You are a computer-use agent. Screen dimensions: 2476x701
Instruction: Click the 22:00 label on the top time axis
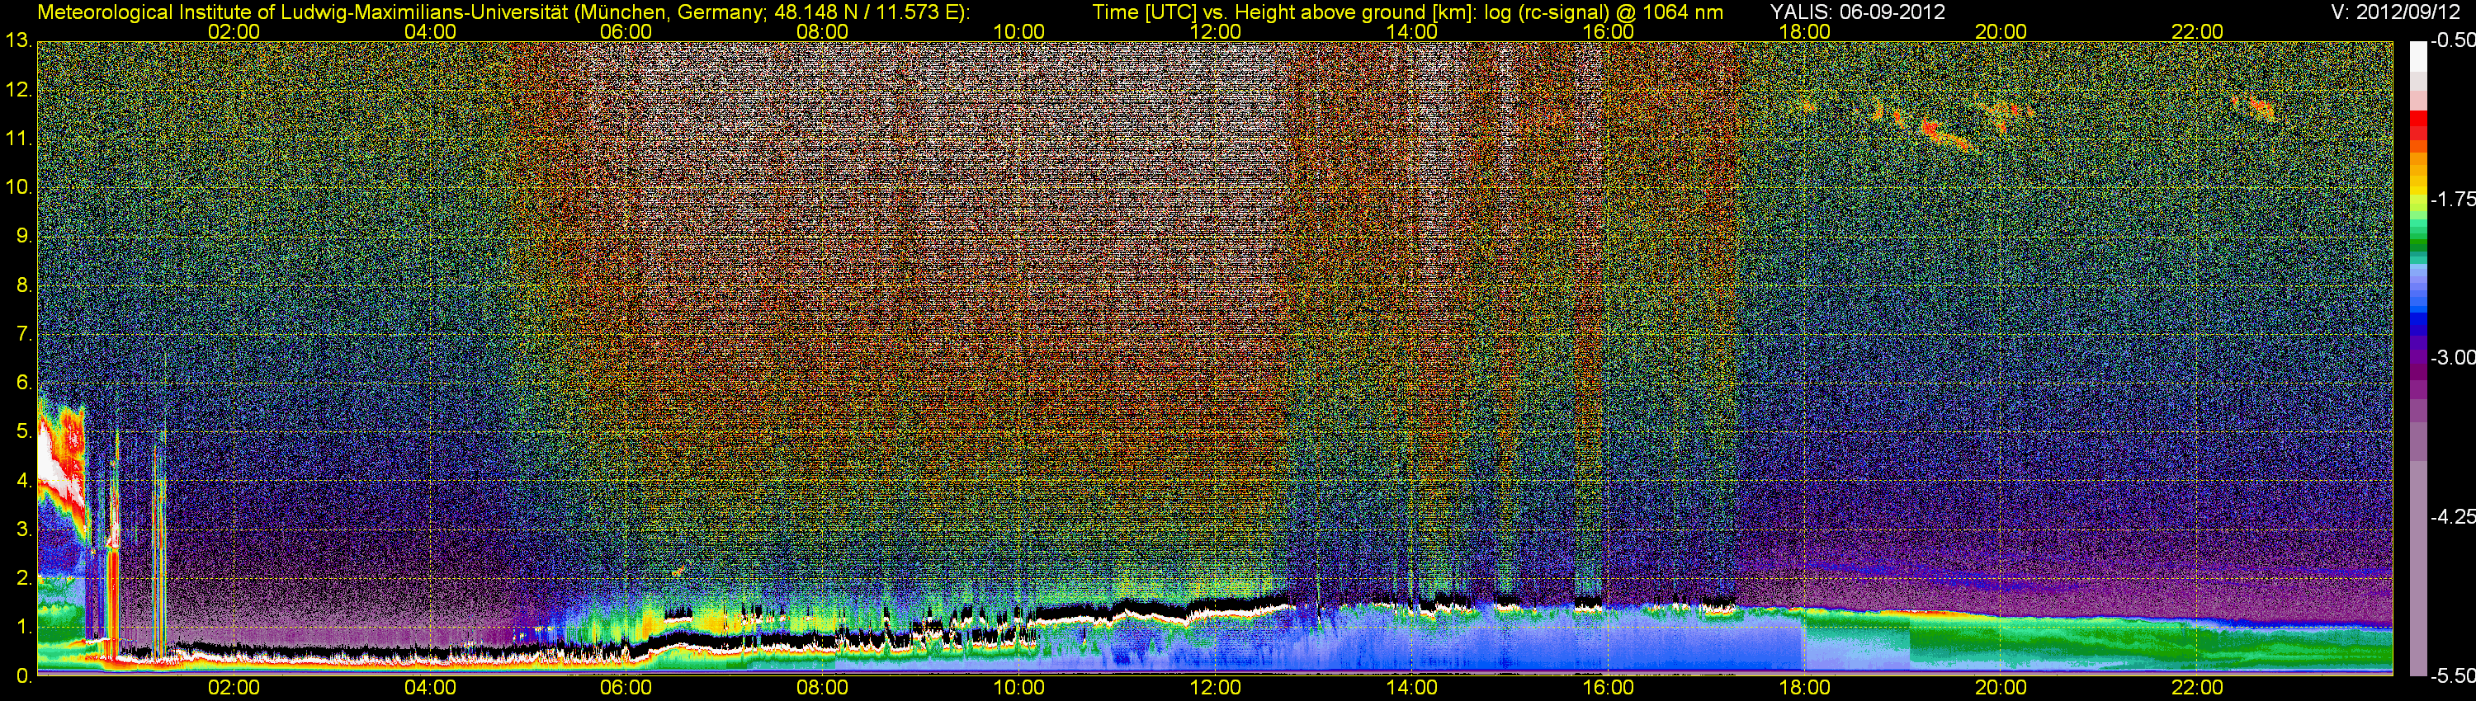click(2197, 31)
